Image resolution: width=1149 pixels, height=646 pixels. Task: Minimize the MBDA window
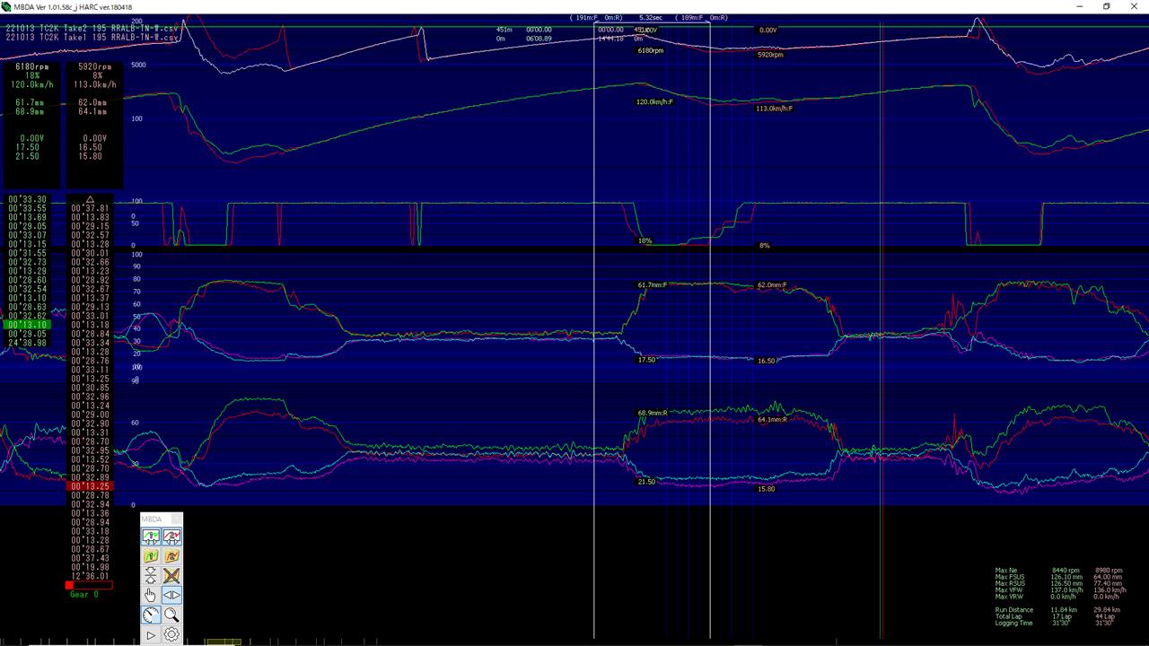1080,6
